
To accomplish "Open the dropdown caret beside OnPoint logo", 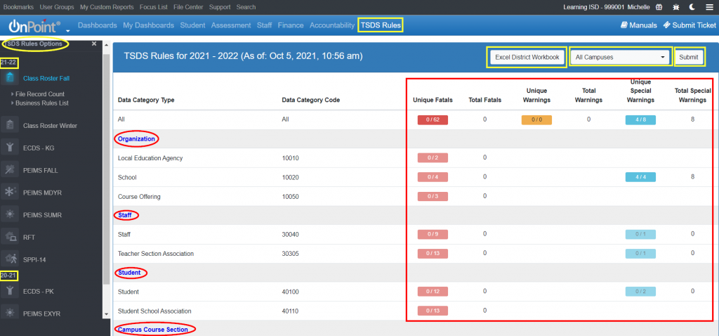I will pyautogui.click(x=68, y=31).
